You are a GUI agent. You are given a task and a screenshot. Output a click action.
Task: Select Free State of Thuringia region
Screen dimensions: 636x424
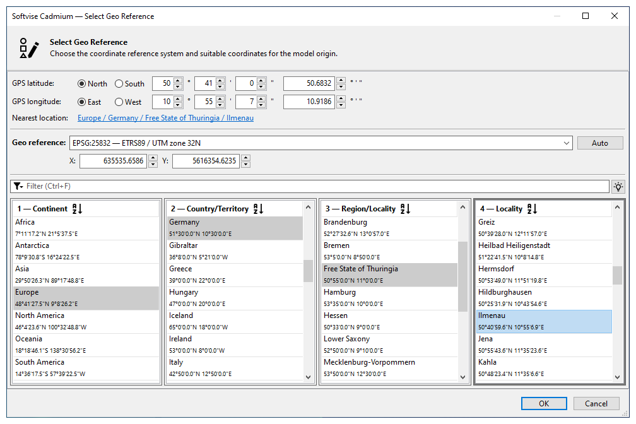click(390, 274)
